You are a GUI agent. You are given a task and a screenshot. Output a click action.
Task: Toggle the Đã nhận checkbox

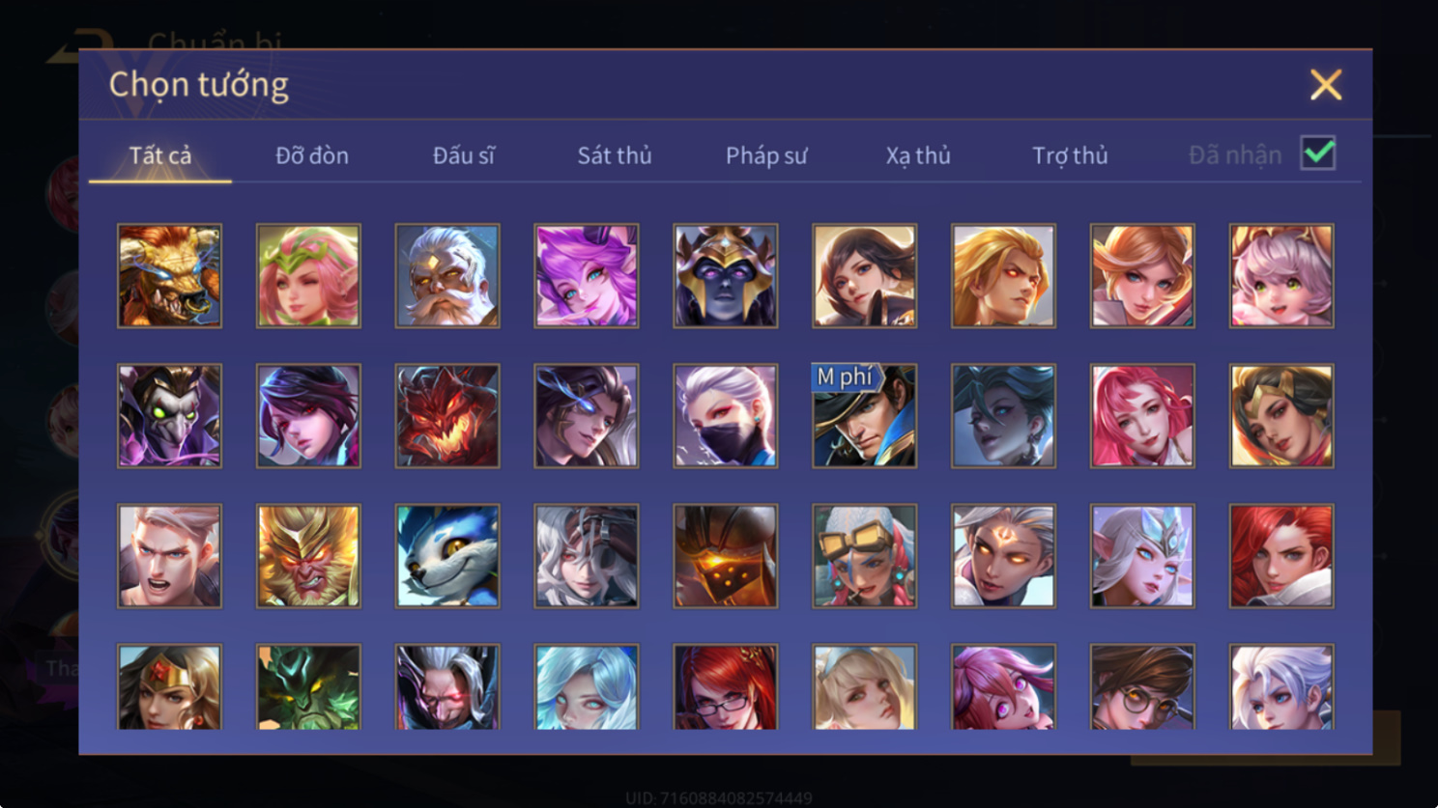click(x=1318, y=153)
